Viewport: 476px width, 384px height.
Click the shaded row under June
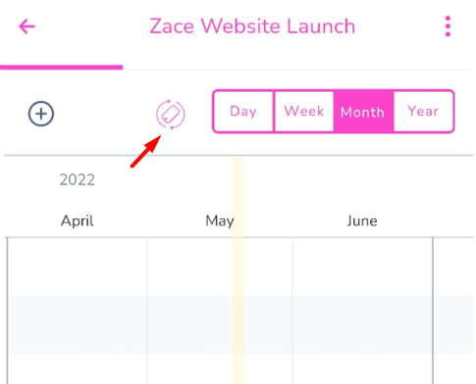pos(362,324)
